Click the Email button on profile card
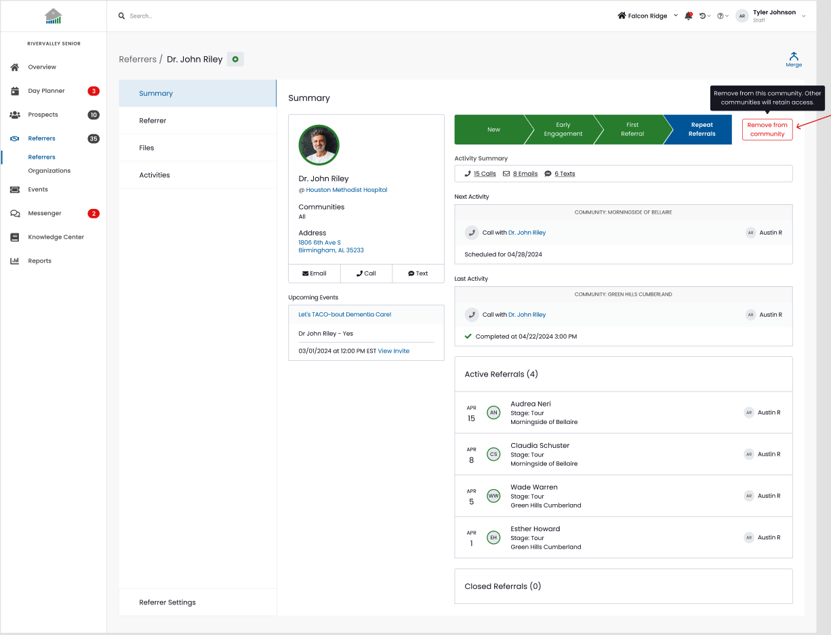The height and width of the screenshot is (635, 831). (314, 273)
